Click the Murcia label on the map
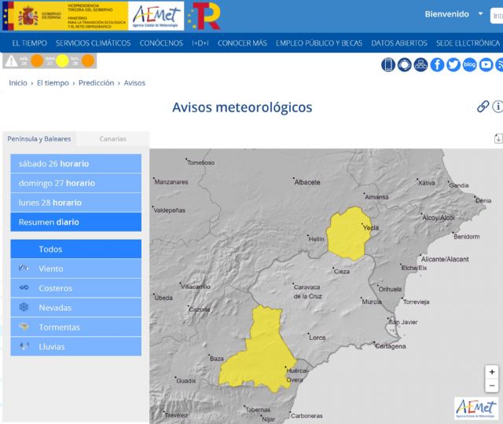The height and width of the screenshot is (424, 503). click(372, 302)
